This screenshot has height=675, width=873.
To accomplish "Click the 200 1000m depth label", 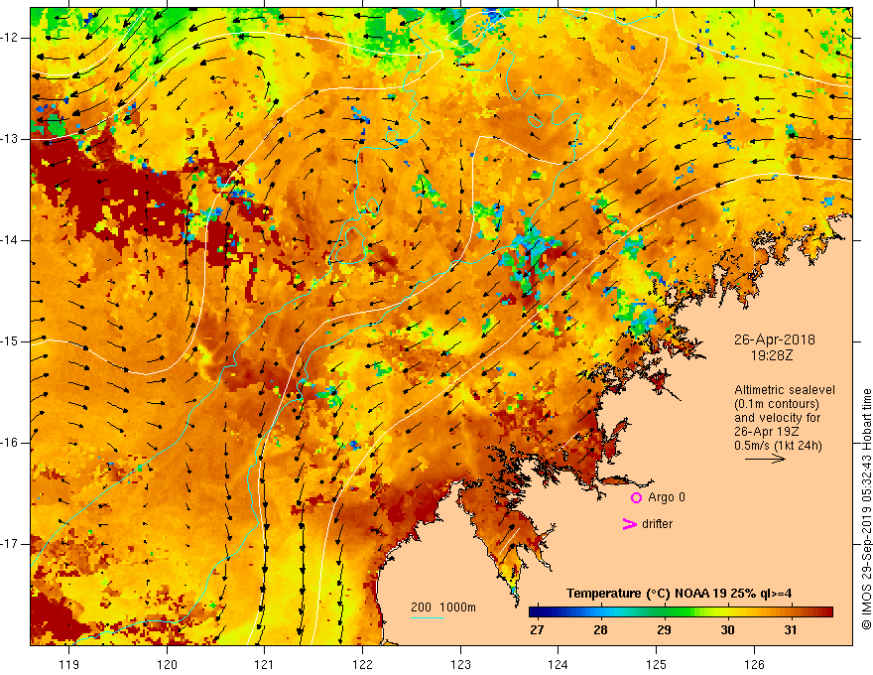I will pos(443,607).
